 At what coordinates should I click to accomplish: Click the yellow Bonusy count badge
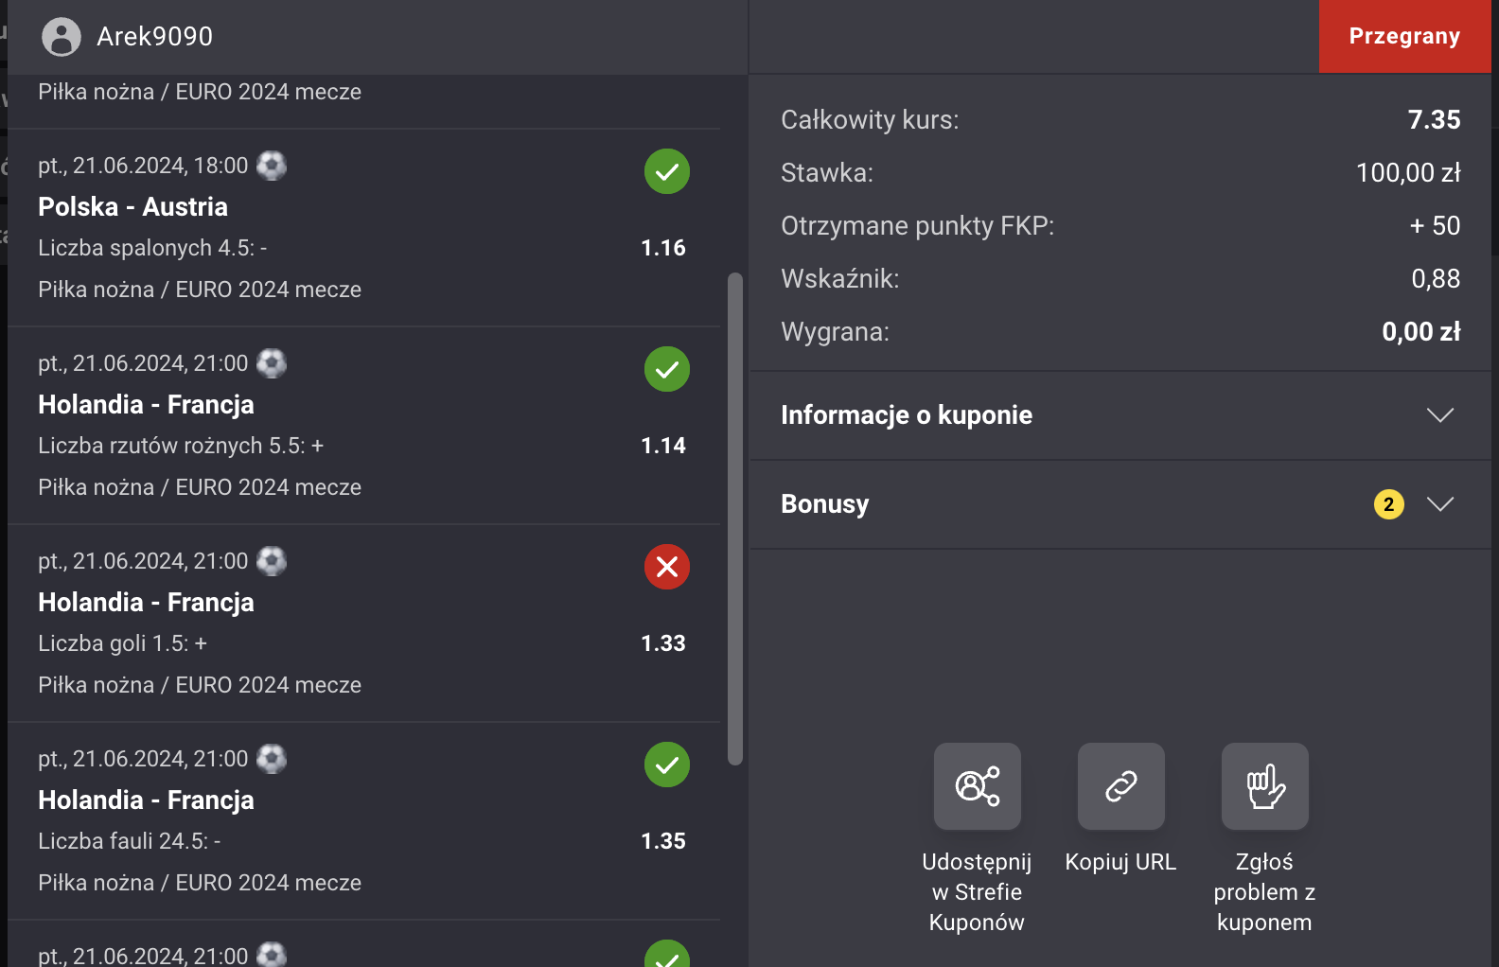coord(1388,504)
